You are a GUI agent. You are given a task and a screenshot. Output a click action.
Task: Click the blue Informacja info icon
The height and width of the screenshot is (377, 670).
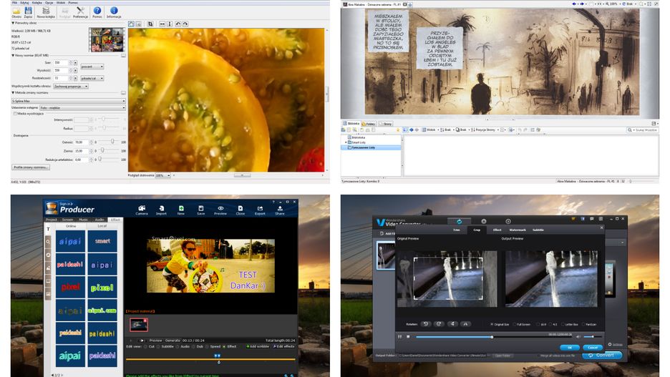click(113, 11)
